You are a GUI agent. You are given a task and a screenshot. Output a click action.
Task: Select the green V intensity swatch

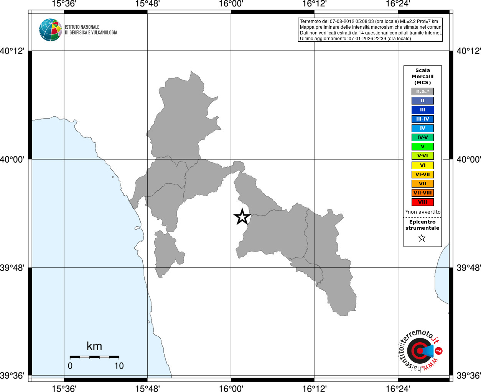423,147
